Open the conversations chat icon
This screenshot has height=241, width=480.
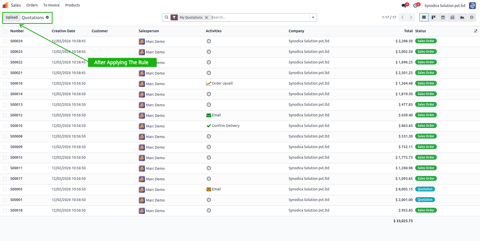click(x=404, y=6)
